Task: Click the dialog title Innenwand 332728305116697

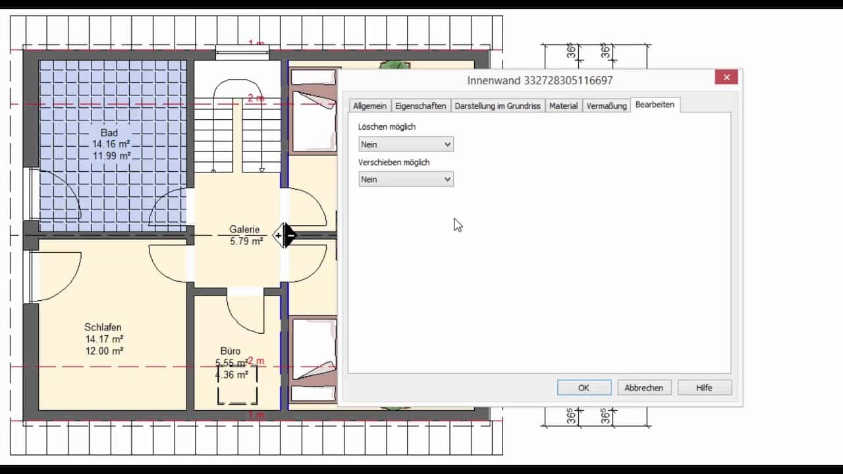Action: pyautogui.click(x=539, y=80)
